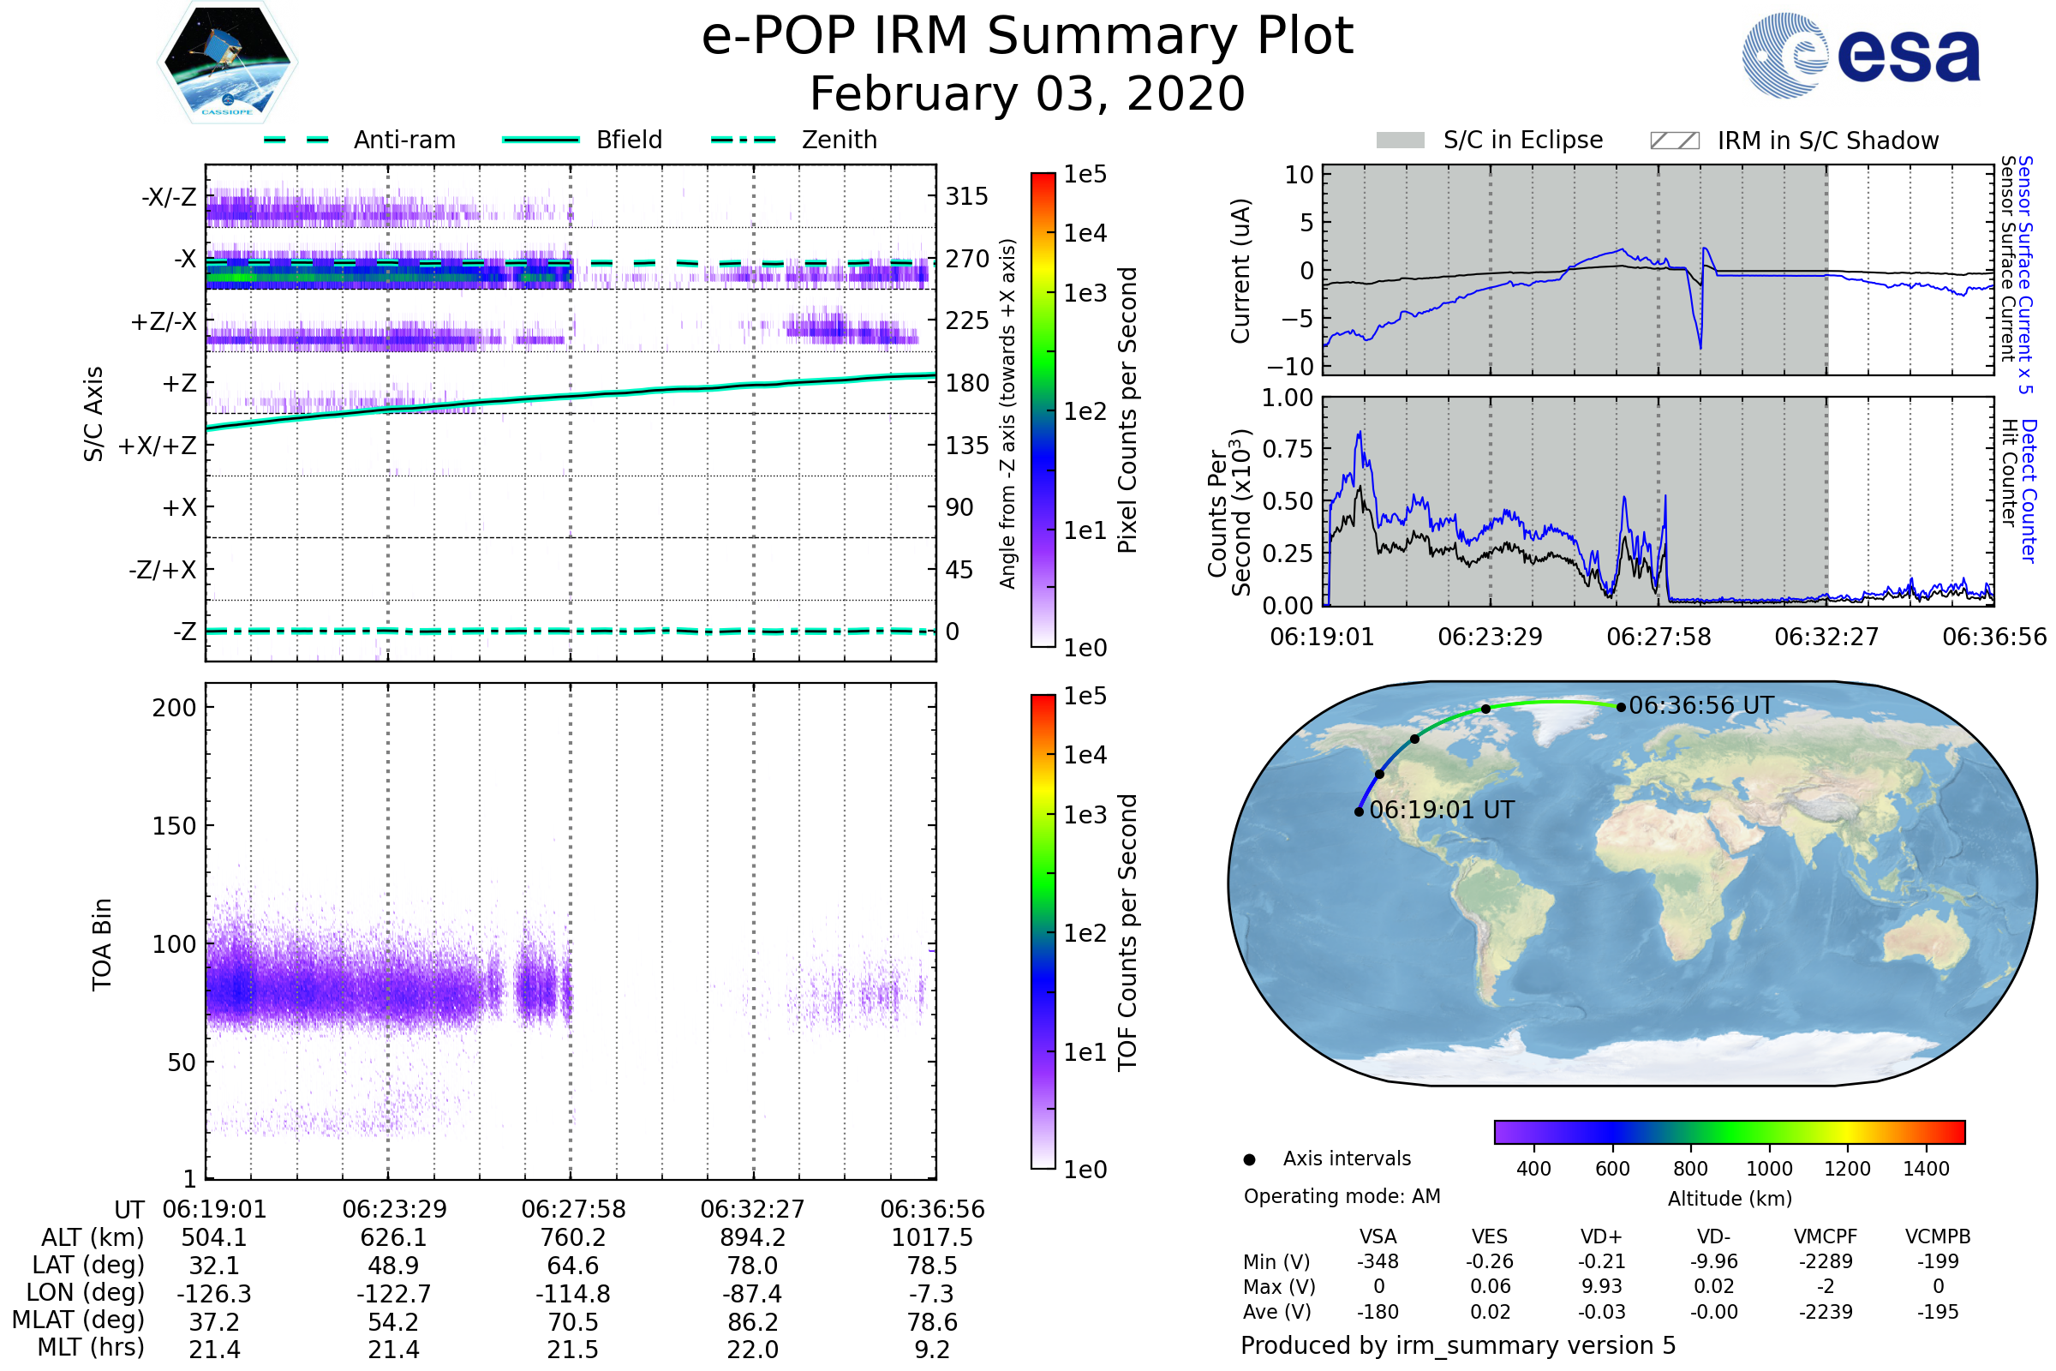Click the 06:36:56 UT orbit endpoint on map
Viewport: 2056px width, 1371px height.
[x=1621, y=708]
